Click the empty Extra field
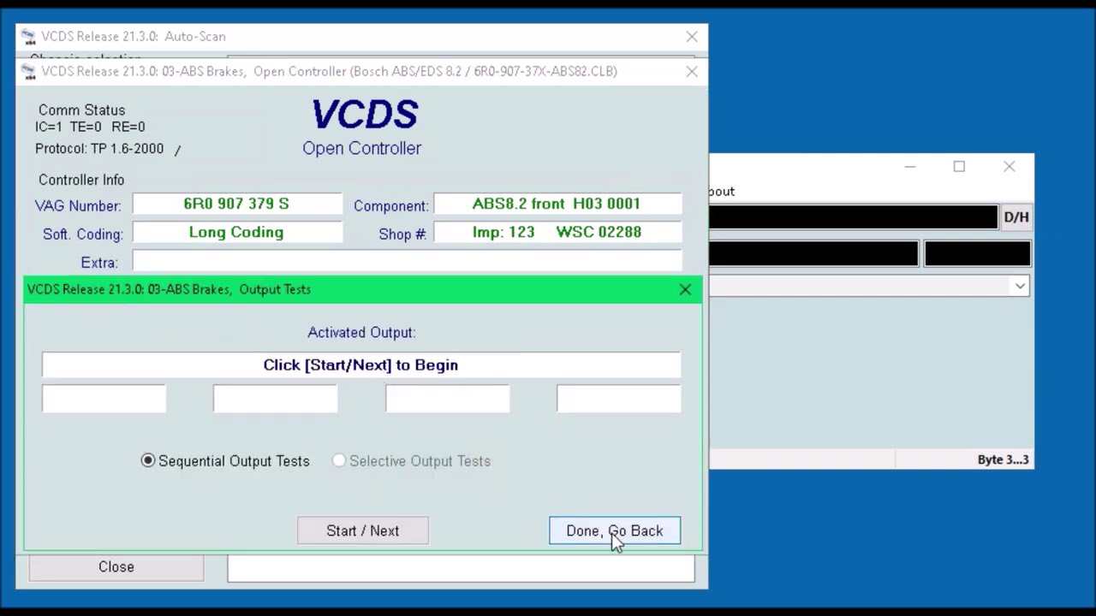The image size is (1096, 616). (x=407, y=261)
